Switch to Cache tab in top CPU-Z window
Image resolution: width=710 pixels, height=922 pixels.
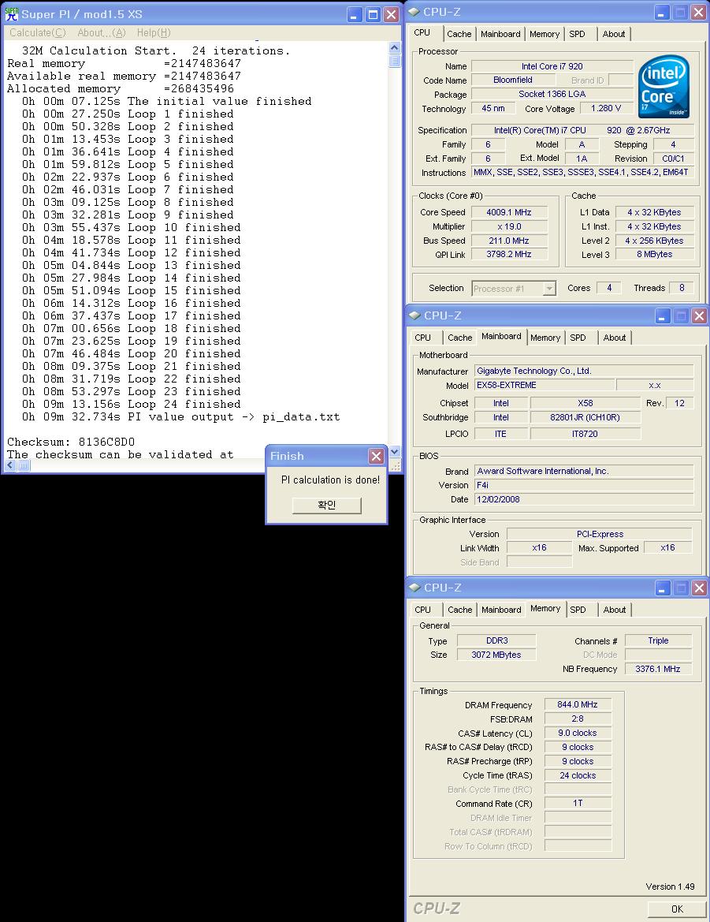click(459, 34)
